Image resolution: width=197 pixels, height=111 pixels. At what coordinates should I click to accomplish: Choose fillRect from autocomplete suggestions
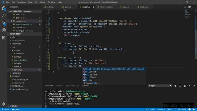tap(114, 72)
